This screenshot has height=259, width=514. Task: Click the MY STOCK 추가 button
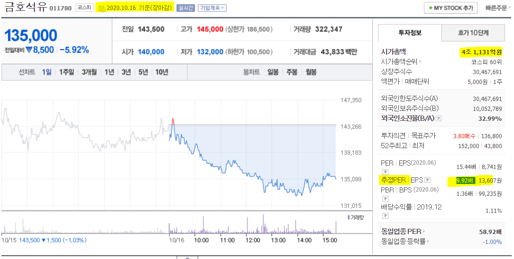click(451, 8)
